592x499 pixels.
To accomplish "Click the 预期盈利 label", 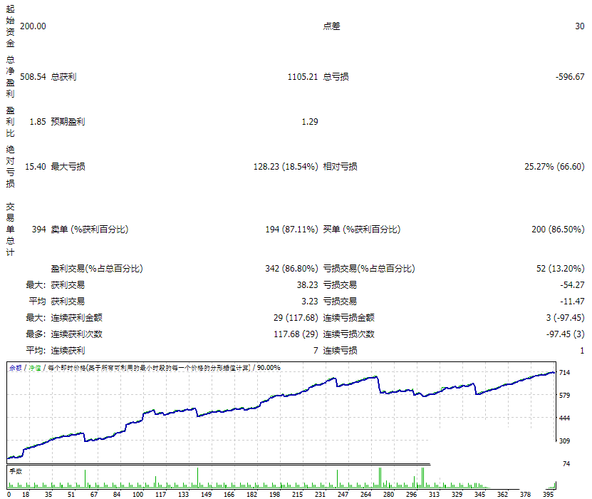I will [68, 122].
